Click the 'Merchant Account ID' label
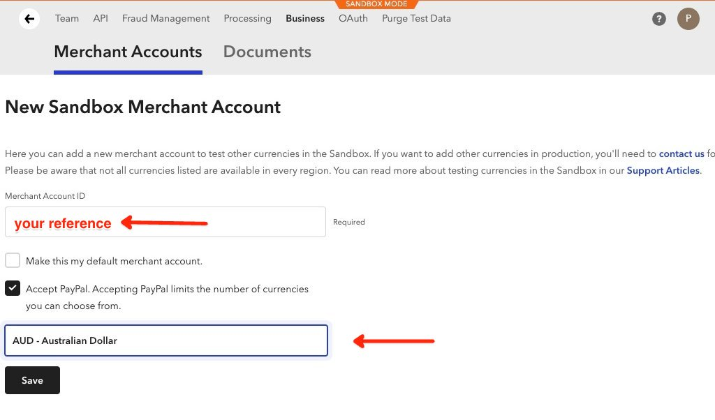This screenshot has width=715, height=420. [x=45, y=196]
